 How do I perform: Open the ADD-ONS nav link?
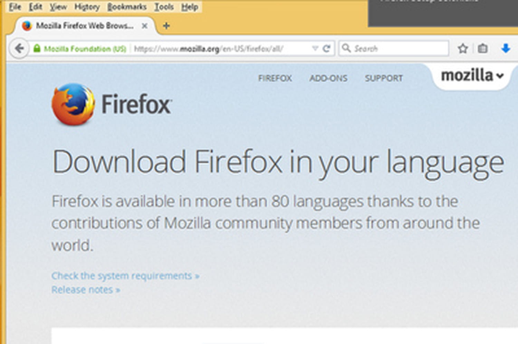pyautogui.click(x=328, y=78)
